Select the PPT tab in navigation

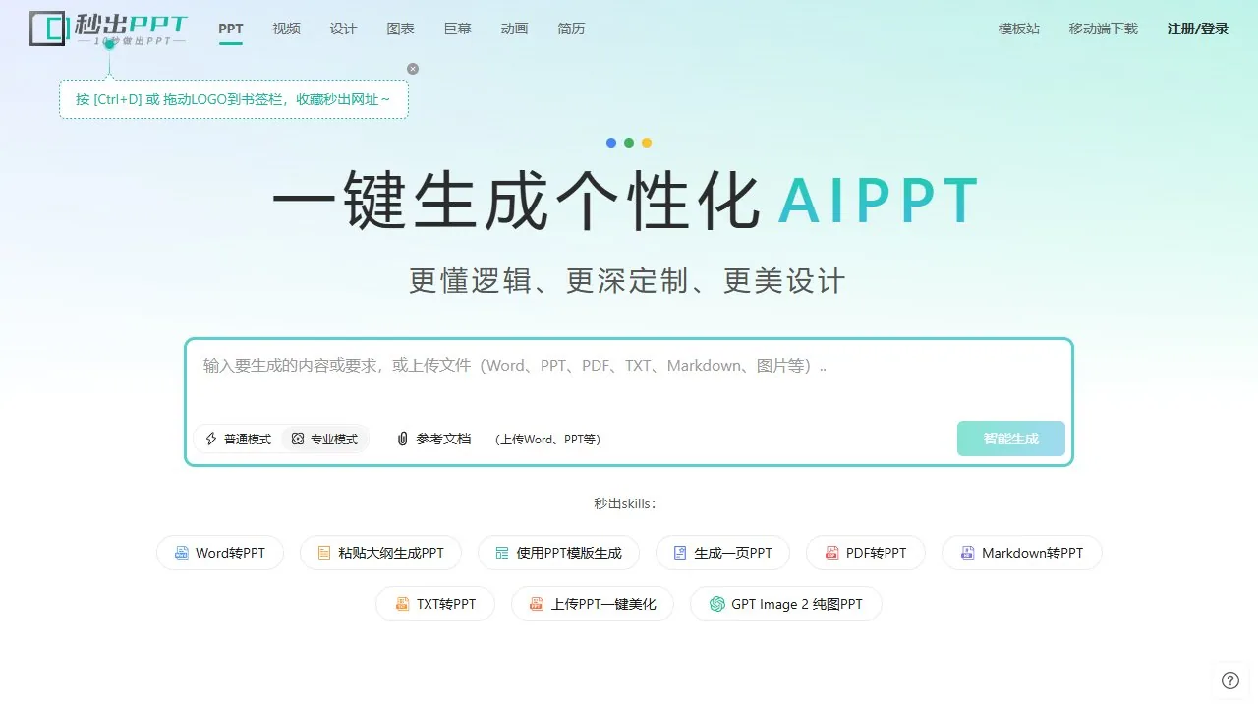point(231,29)
